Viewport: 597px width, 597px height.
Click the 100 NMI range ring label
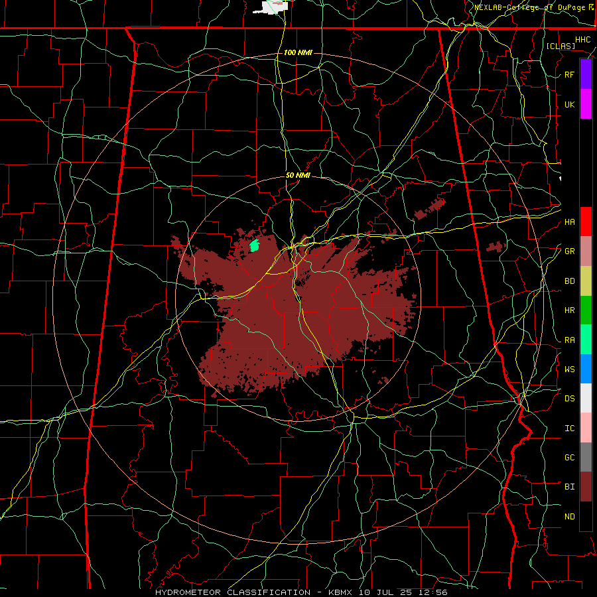click(298, 52)
